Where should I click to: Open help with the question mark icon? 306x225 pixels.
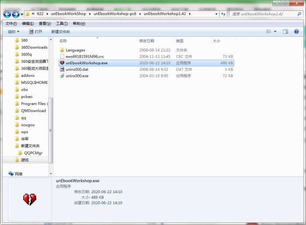click(x=296, y=31)
